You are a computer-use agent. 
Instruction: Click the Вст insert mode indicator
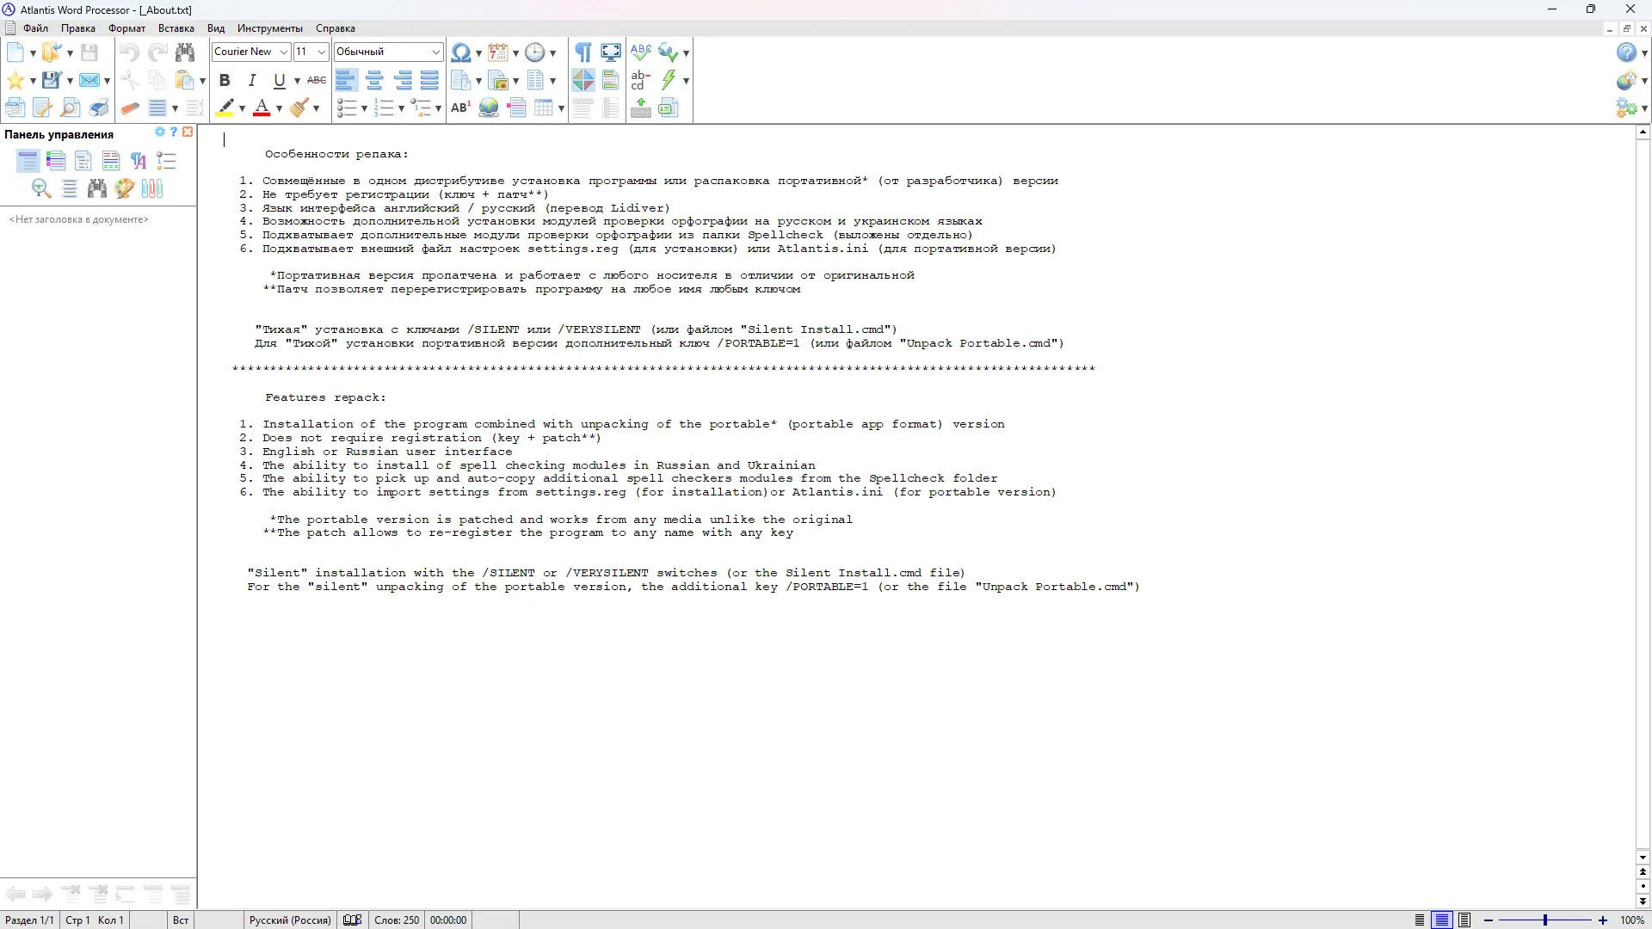[181, 920]
